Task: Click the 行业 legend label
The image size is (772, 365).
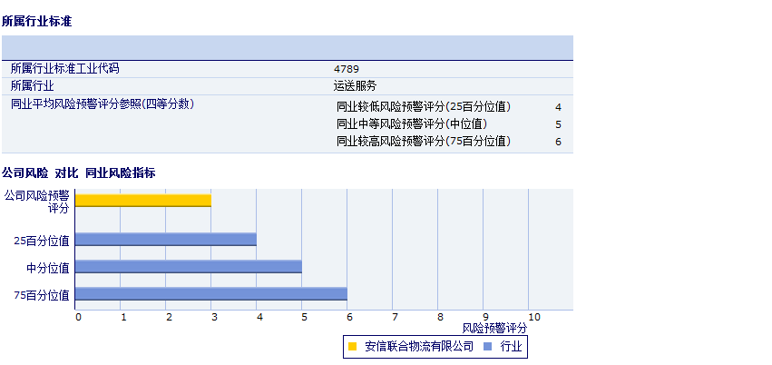Action: point(512,346)
